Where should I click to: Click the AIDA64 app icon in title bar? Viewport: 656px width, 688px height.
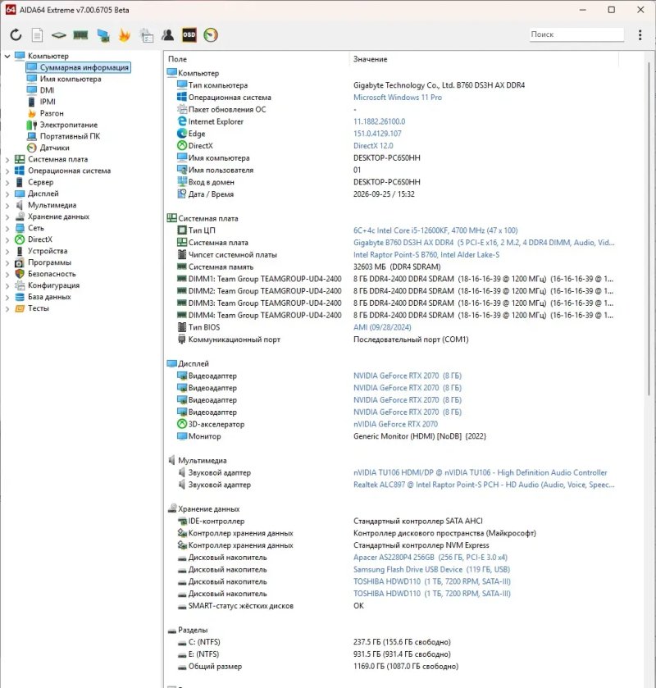pos(10,10)
